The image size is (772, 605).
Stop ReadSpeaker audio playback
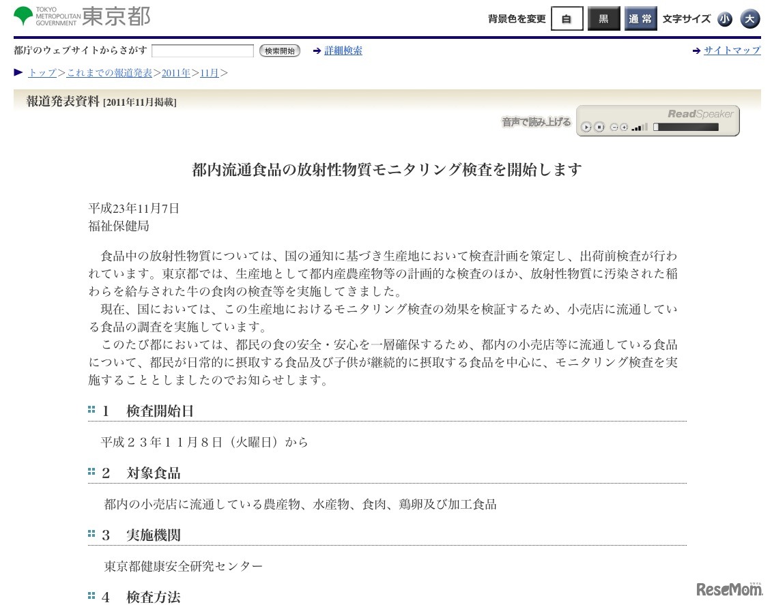599,128
